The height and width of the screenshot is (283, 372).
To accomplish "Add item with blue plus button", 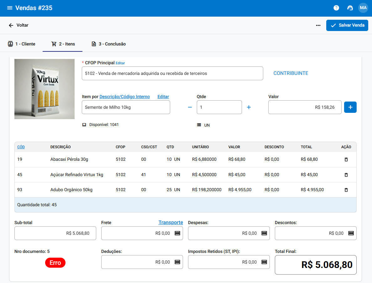I will pyautogui.click(x=350, y=107).
